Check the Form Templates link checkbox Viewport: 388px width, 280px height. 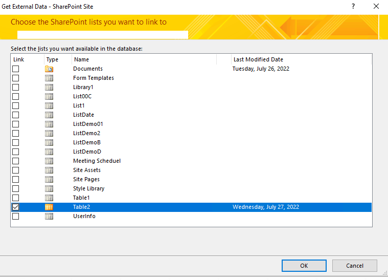pos(15,78)
